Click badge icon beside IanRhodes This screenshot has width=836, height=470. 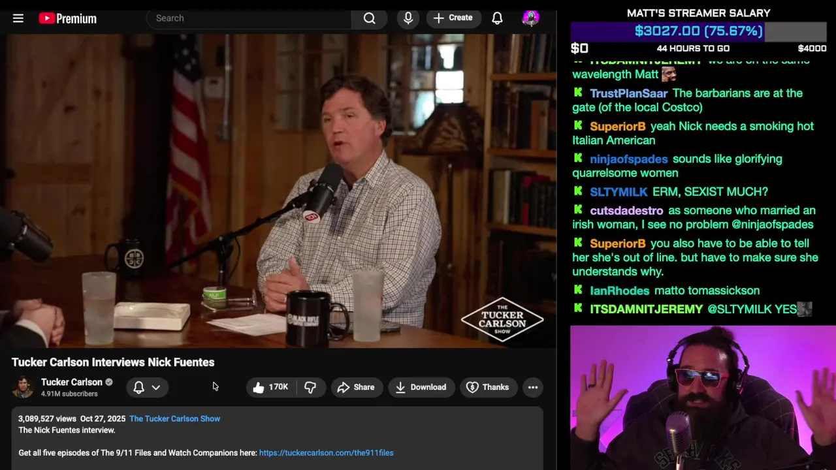pyautogui.click(x=578, y=290)
